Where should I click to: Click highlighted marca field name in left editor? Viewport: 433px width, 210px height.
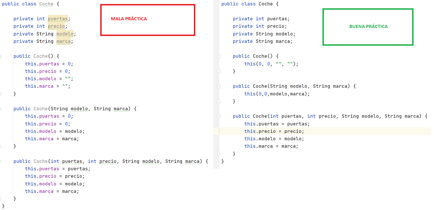click(x=63, y=41)
